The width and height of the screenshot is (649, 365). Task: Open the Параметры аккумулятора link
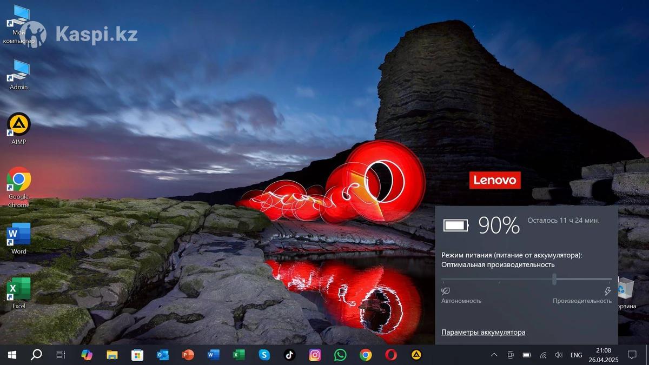coord(483,332)
